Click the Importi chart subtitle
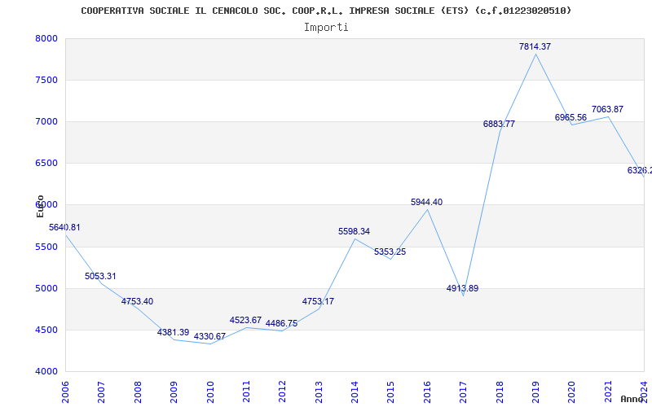The image size is (652, 407). pos(326,27)
